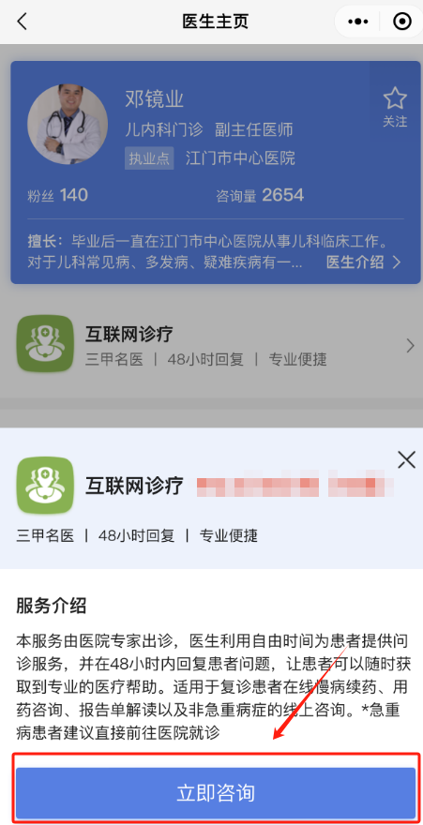Viewport: 423px width, 825px height.
Task: Tap the green 互联网诊疗 icon in the popup
Action: 45,485
